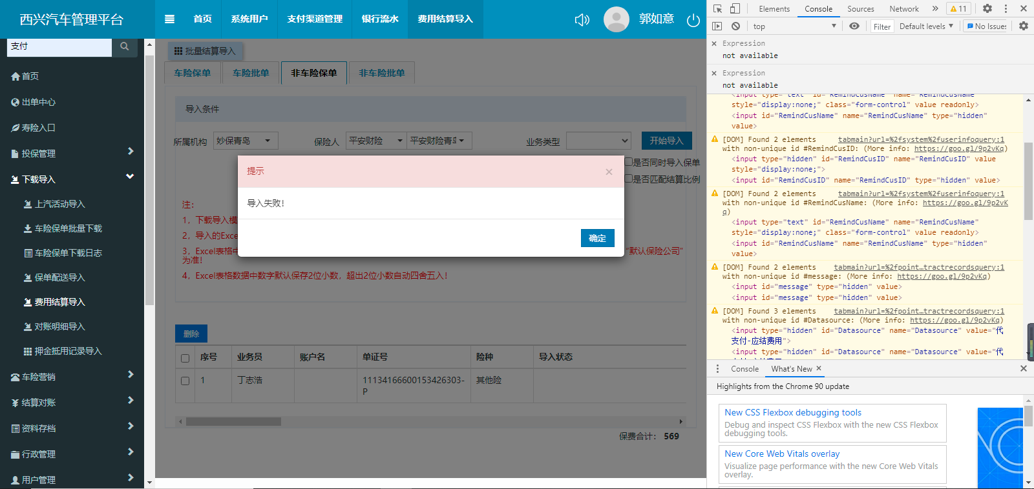Open the Default levels dropdown in console
The height and width of the screenshot is (489, 1034).
tap(925, 26)
